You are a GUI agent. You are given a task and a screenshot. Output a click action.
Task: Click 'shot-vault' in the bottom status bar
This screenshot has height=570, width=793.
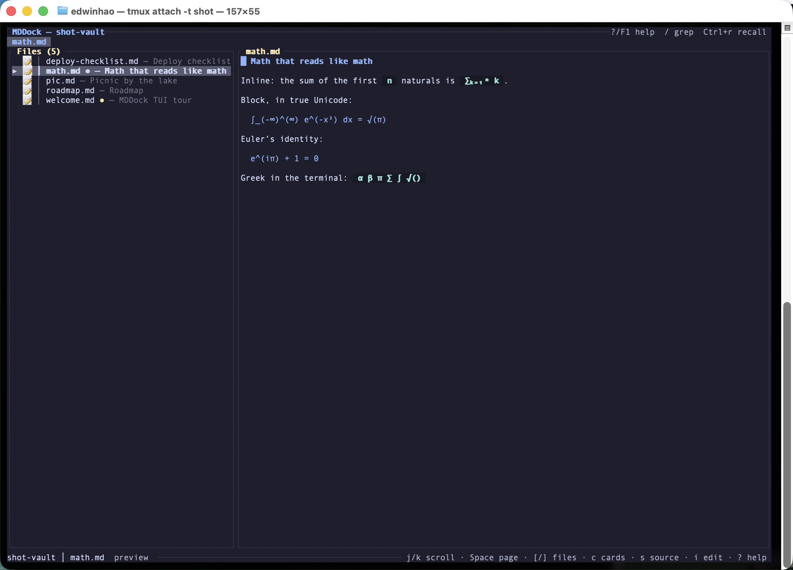(31, 557)
